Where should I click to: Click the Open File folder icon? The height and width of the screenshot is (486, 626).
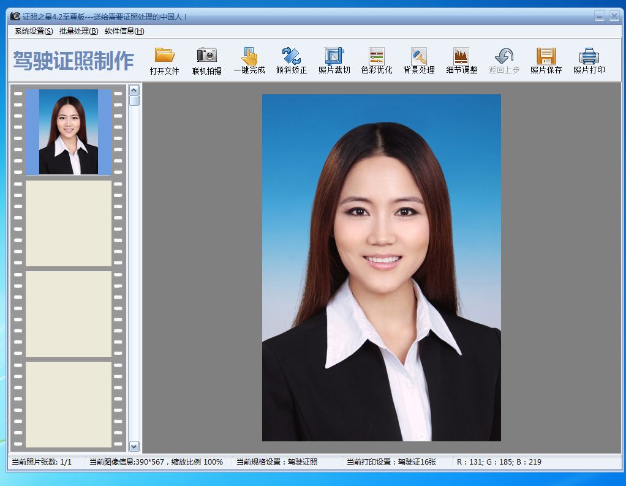pos(164,56)
